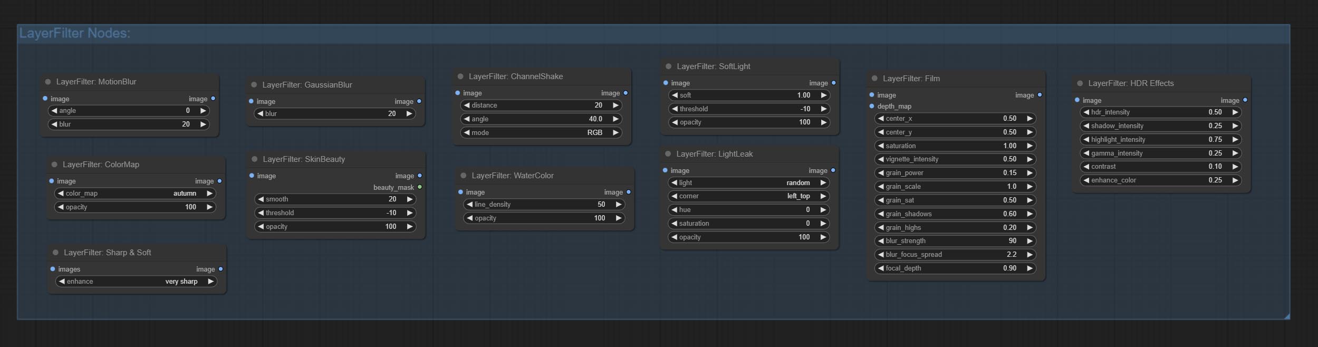Open the LightLeak corner left_top dropdown
Viewport: 1318px width, 347px height.
[749, 196]
